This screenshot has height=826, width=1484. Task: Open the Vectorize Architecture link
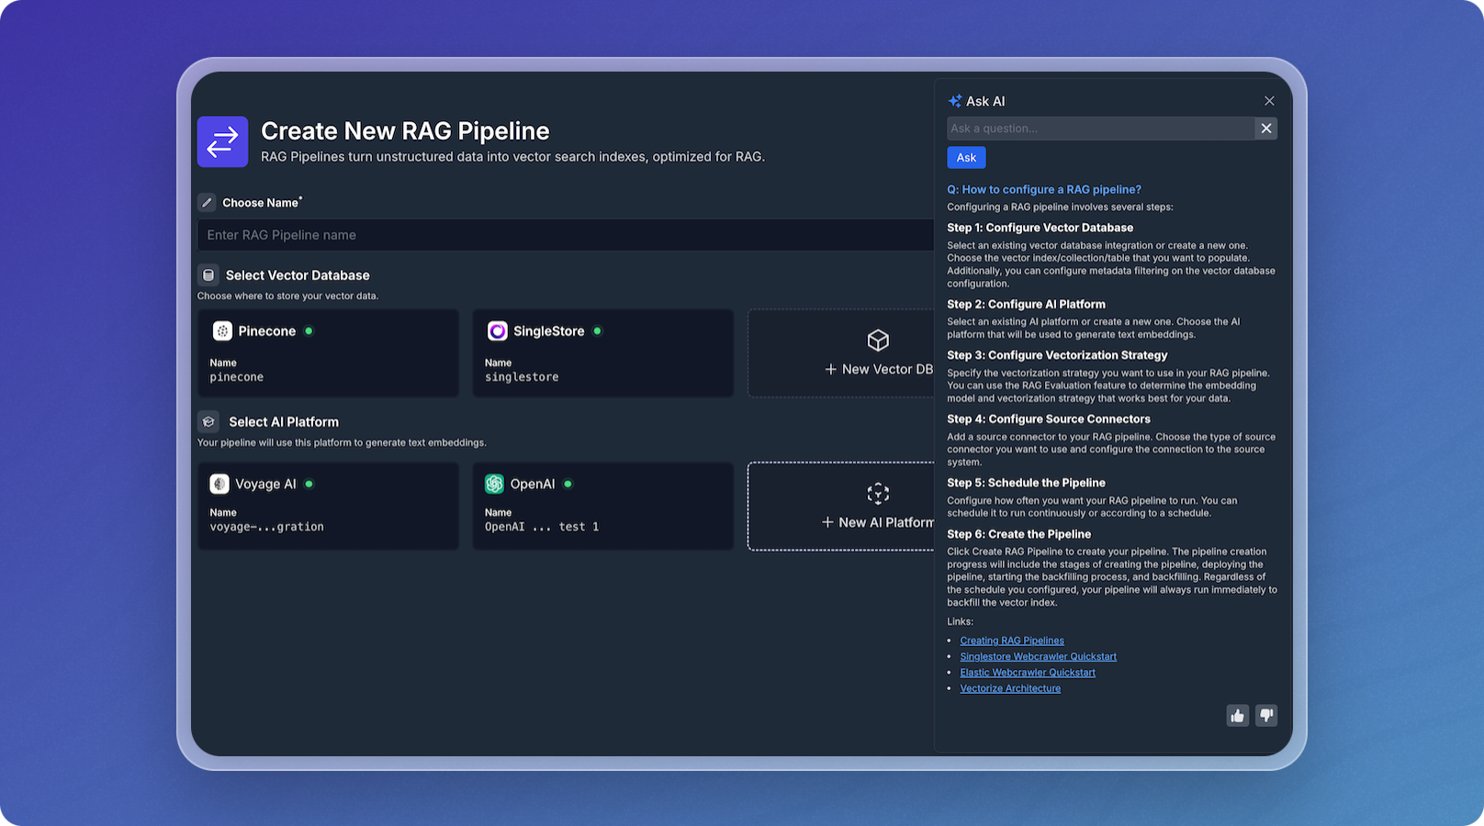(x=1010, y=688)
